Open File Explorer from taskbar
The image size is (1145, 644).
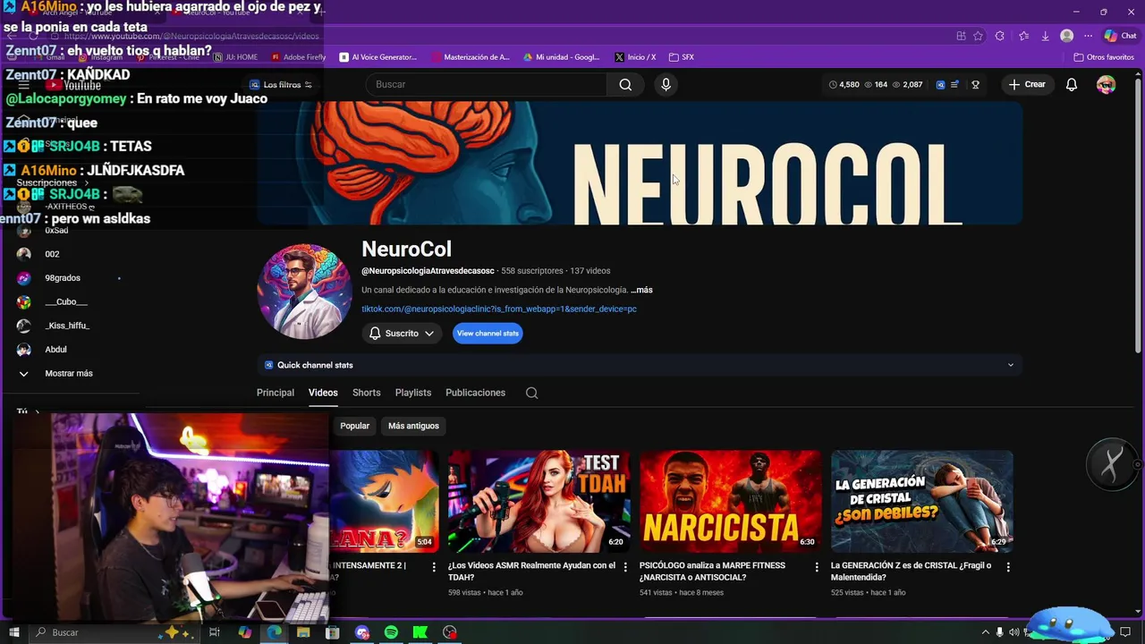pyautogui.click(x=303, y=632)
